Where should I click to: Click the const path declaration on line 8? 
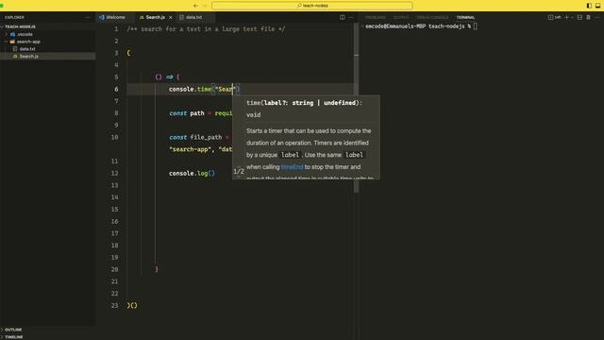tap(200, 113)
